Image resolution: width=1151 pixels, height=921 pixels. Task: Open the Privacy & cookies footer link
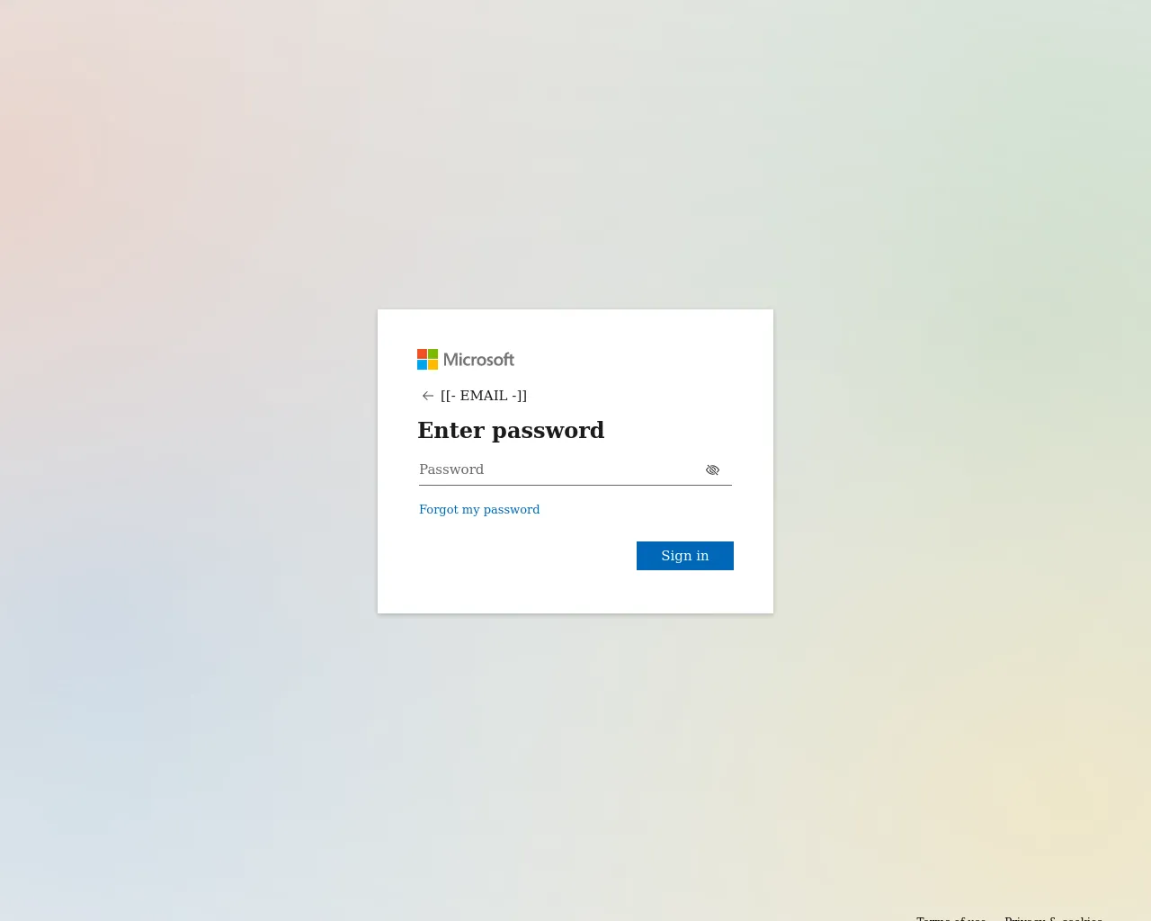[1053, 918]
